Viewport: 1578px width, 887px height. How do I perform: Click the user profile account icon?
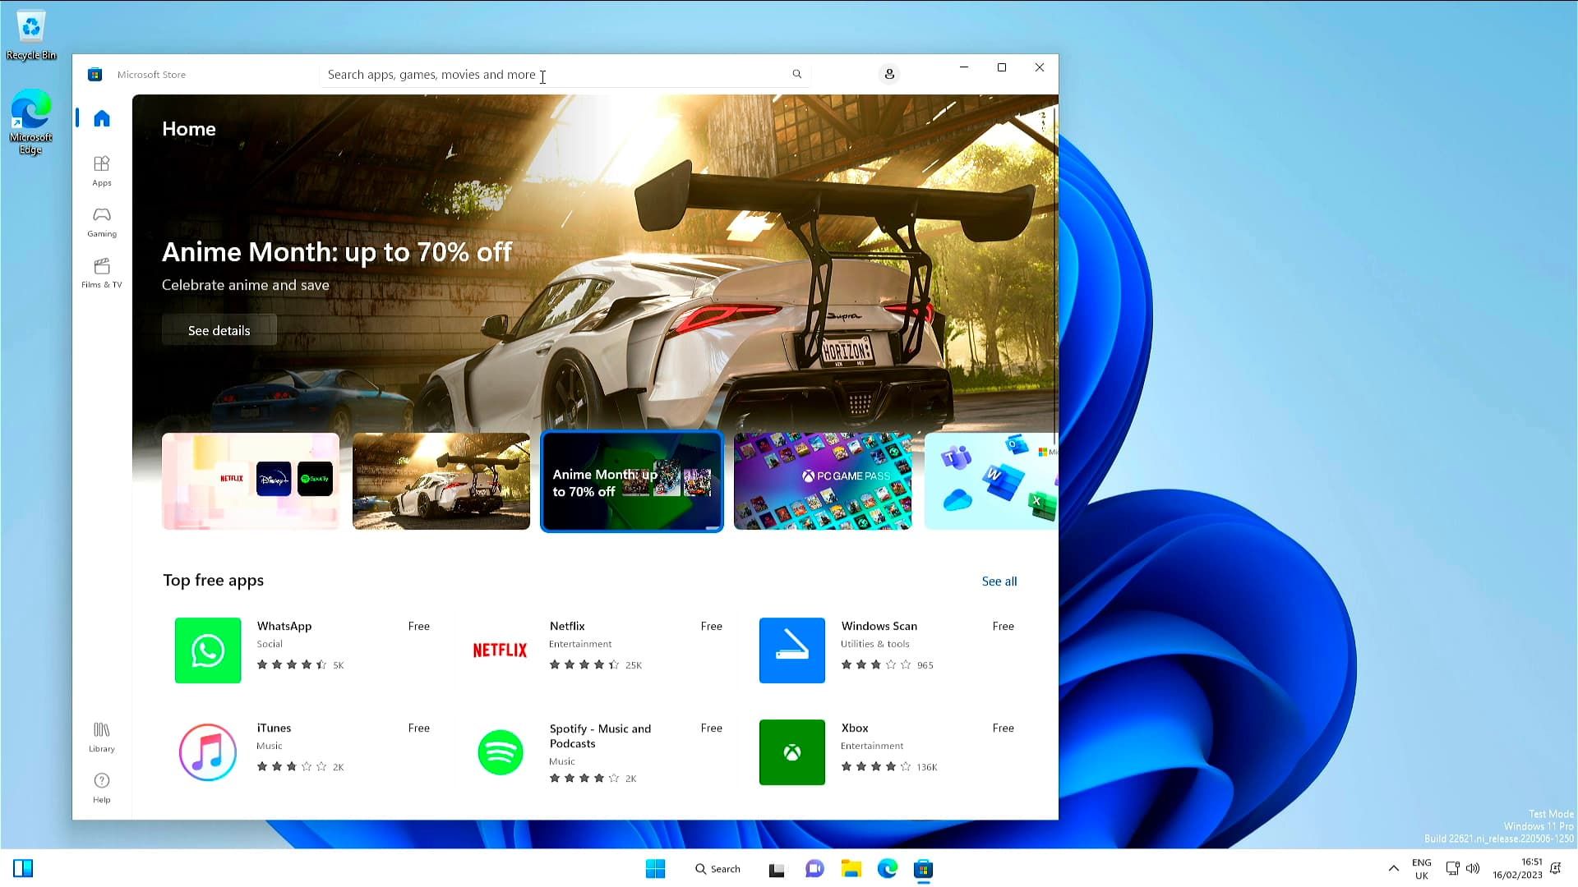(889, 75)
